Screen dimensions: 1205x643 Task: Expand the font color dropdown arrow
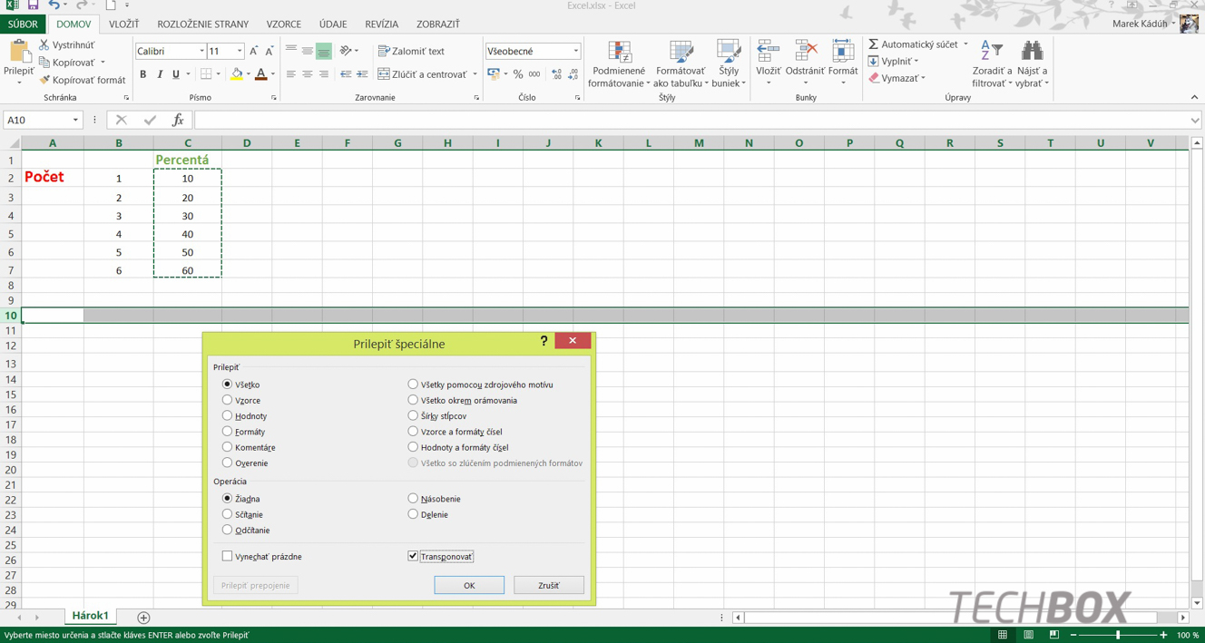[273, 74]
